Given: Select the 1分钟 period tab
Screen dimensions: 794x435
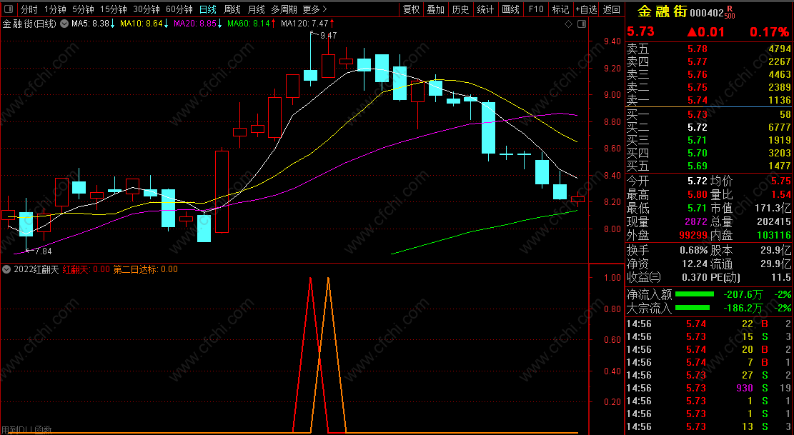Looking at the screenshot, I should point(55,9).
